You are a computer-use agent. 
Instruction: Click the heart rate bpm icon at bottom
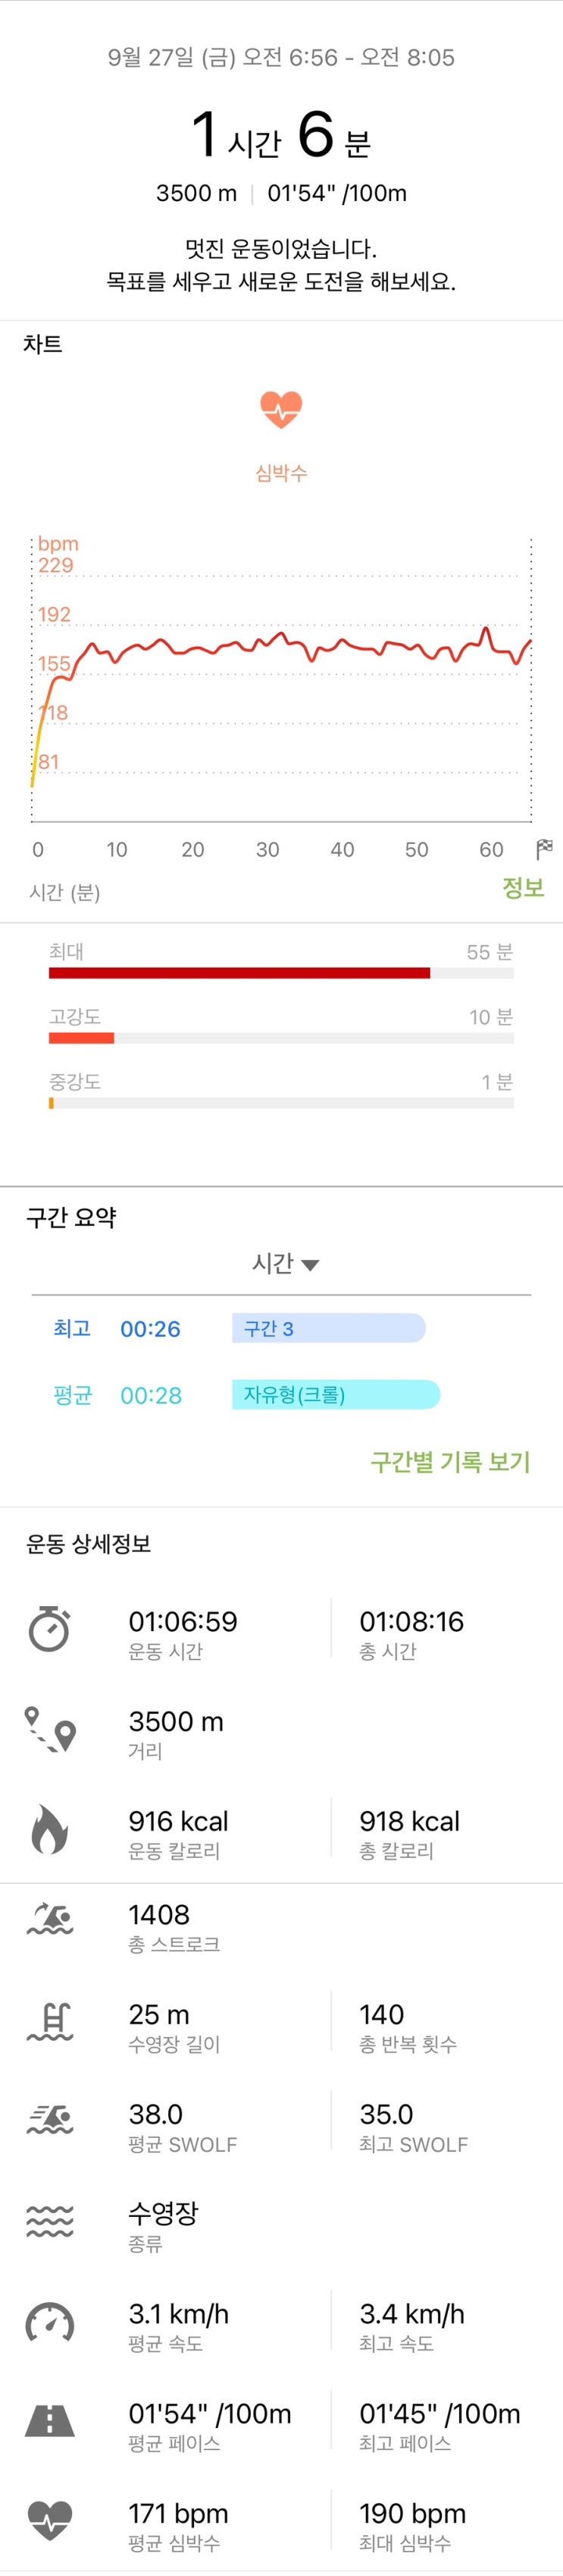[x=50, y=2520]
